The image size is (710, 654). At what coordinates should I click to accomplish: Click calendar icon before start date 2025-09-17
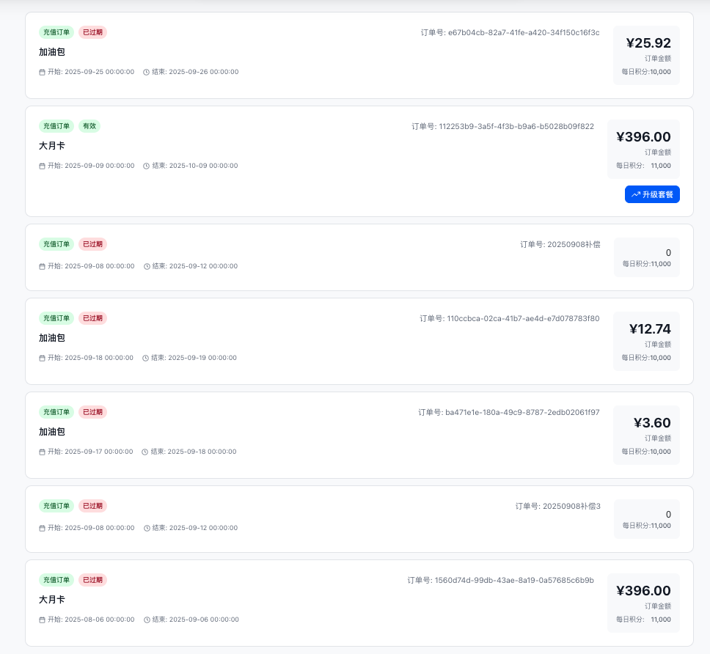tap(42, 452)
